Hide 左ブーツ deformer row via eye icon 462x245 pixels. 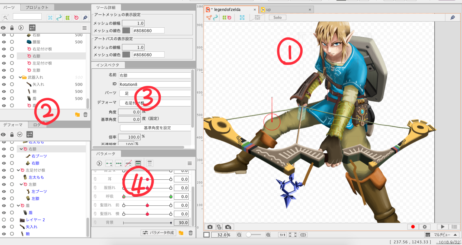(x=4, y=191)
